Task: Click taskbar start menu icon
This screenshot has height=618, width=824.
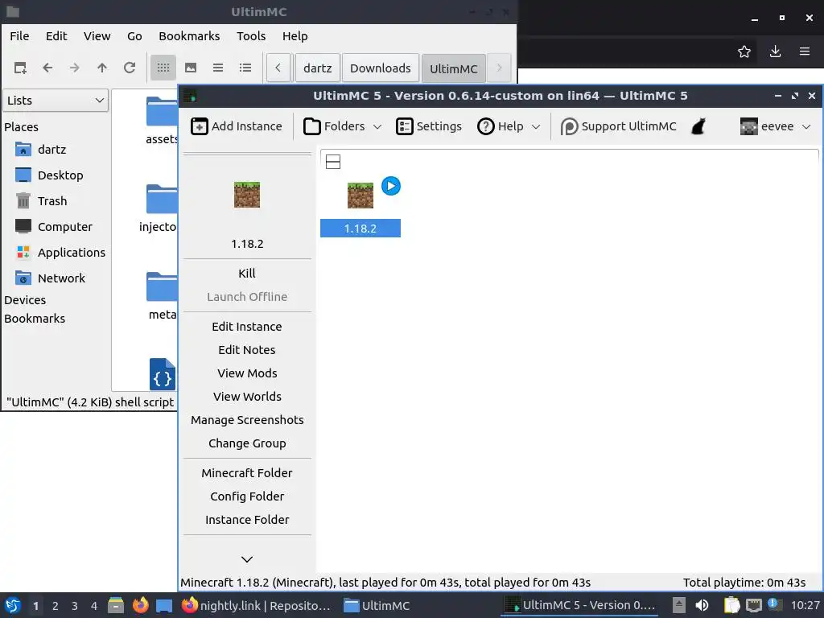Action: 13,605
